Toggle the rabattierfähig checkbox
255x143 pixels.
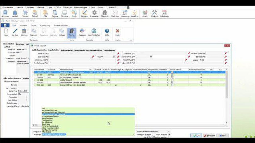(x=19, y=106)
